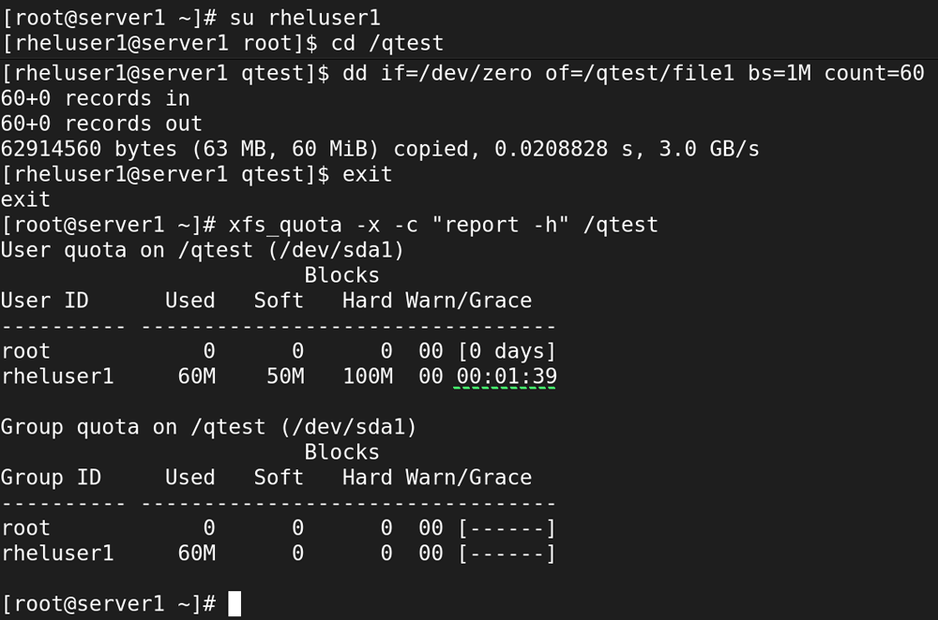This screenshot has width=938, height=620.
Task: Click rheluser1's 60M used value in user quota
Action: pos(197,376)
